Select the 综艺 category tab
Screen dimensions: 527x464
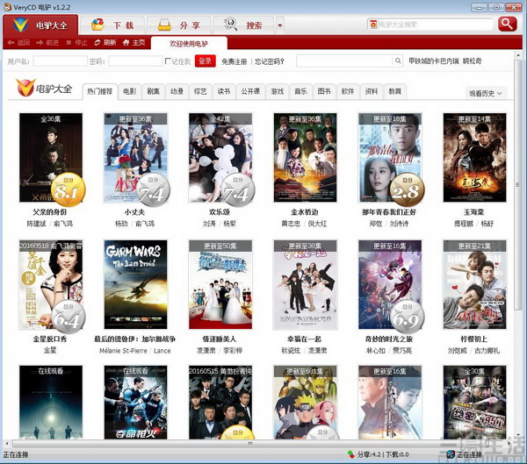[200, 91]
